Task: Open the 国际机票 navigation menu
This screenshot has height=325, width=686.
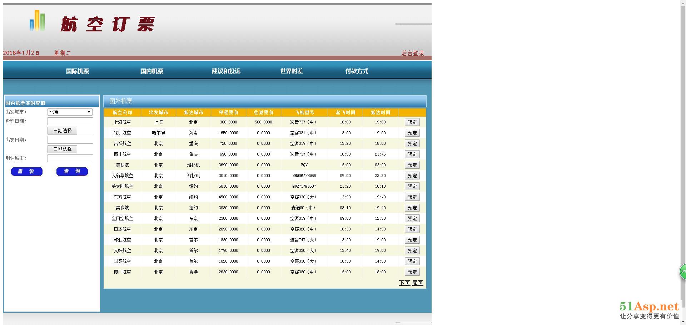Action: pyautogui.click(x=78, y=71)
